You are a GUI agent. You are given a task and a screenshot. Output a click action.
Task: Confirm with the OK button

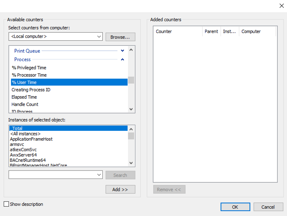click(x=235, y=207)
